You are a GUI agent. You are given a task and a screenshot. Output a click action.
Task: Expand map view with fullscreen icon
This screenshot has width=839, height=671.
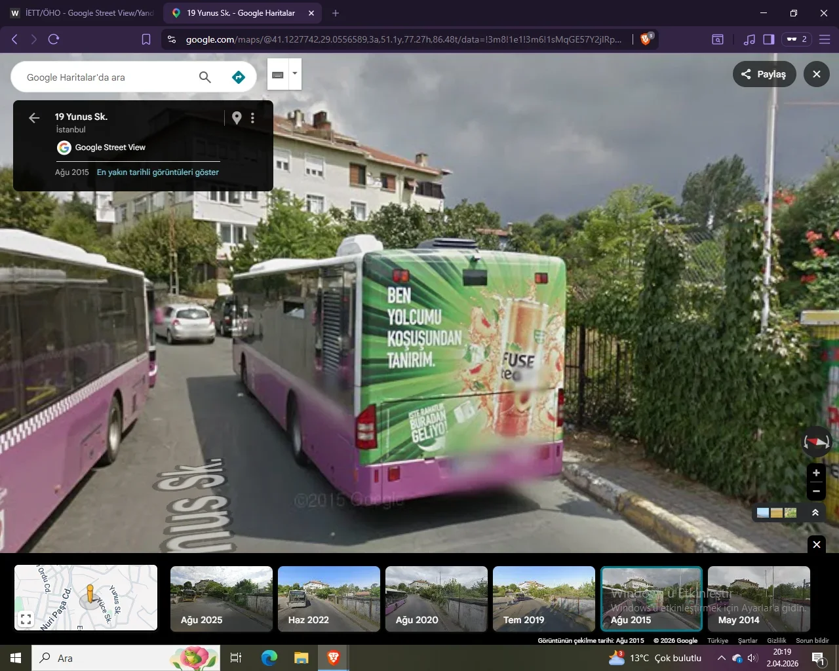[26, 619]
